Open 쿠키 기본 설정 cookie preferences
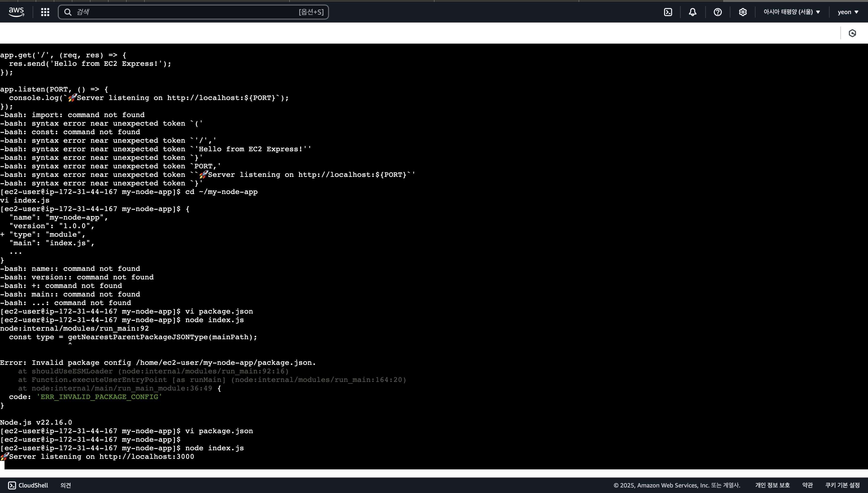This screenshot has height=493, width=868. click(842, 485)
